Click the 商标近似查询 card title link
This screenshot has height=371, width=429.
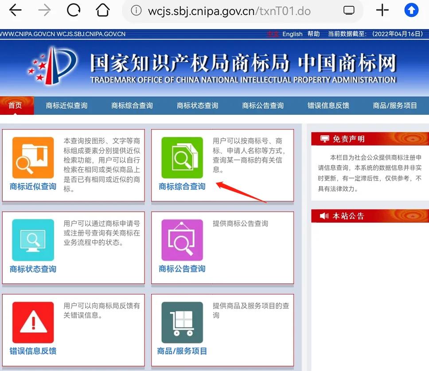[x=33, y=186]
